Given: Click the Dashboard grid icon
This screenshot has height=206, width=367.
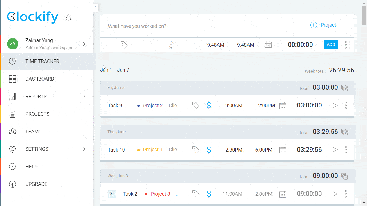Looking at the screenshot, I should click(12, 79).
